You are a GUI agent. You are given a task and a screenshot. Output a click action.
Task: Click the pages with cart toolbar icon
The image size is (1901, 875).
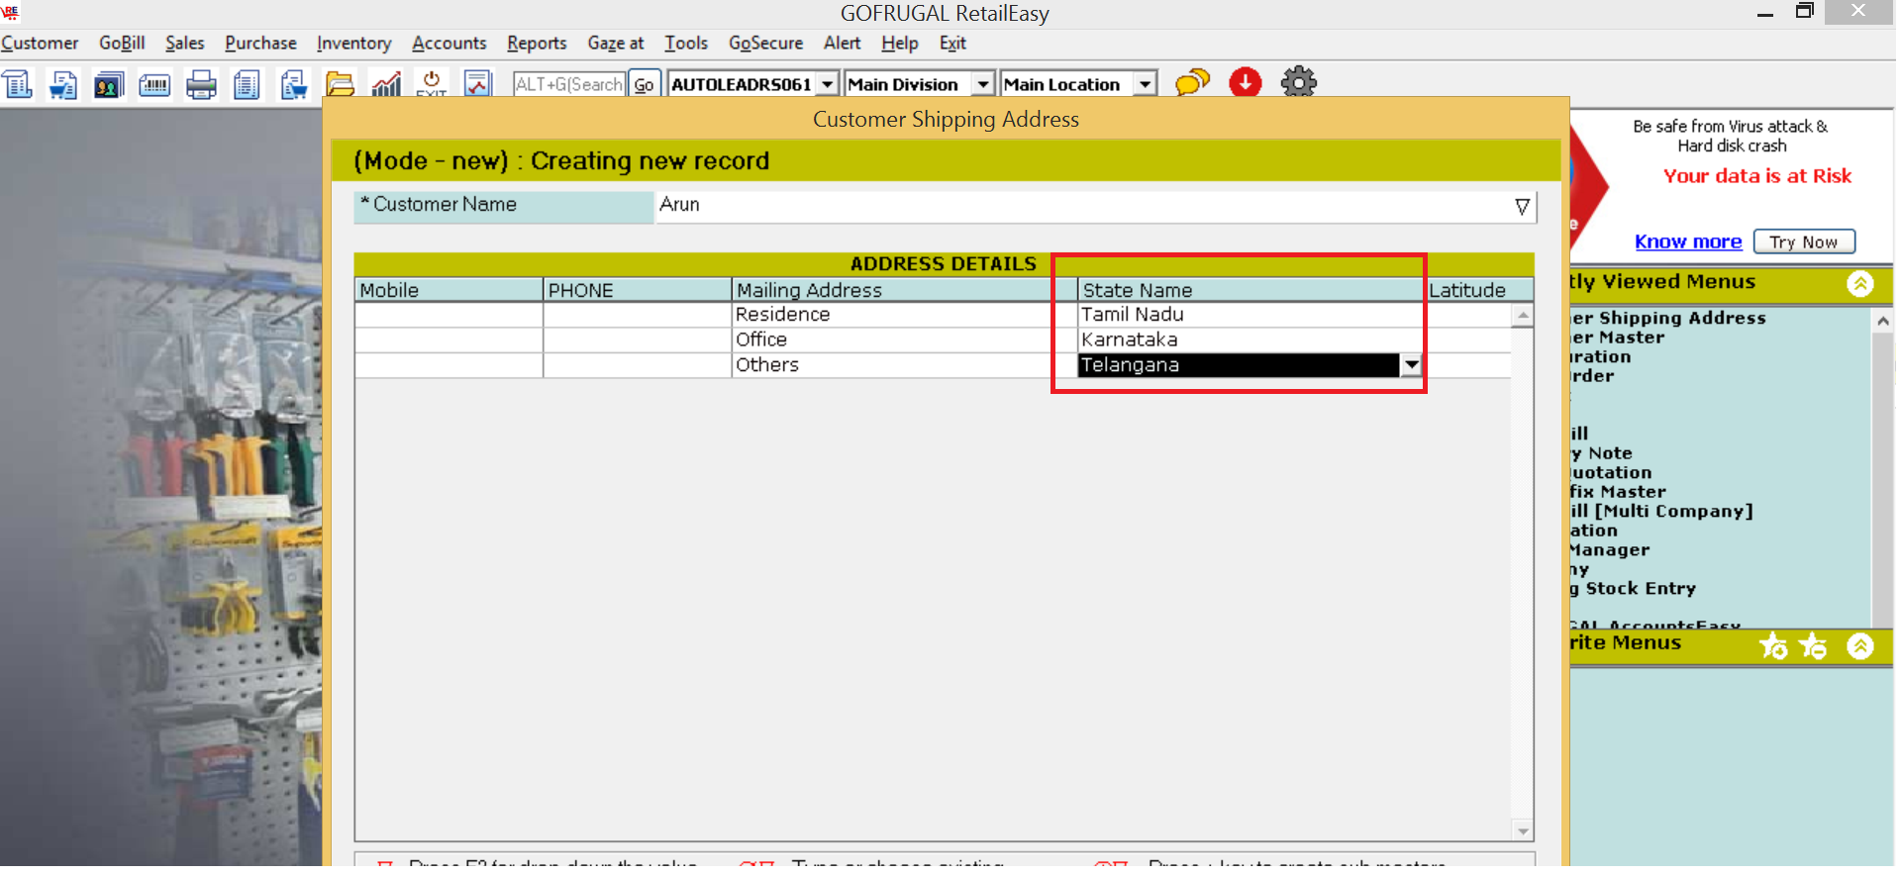(x=293, y=84)
